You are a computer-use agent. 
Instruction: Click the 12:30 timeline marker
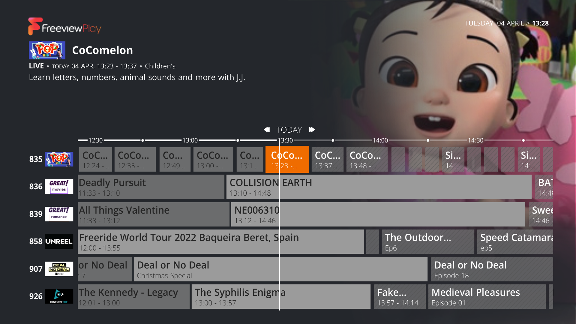tap(95, 140)
